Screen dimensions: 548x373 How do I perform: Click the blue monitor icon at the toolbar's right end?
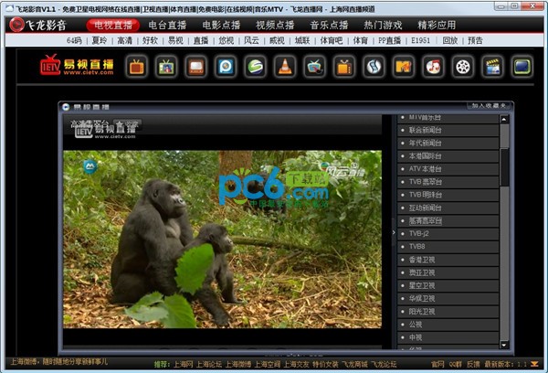(522, 66)
